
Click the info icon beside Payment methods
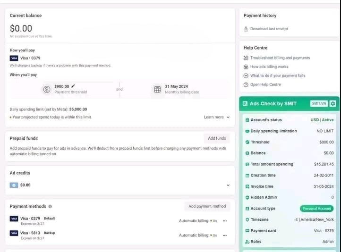(x=51, y=207)
